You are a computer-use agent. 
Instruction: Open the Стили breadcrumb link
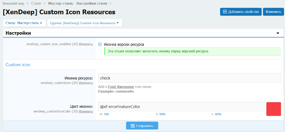pos(36,3)
